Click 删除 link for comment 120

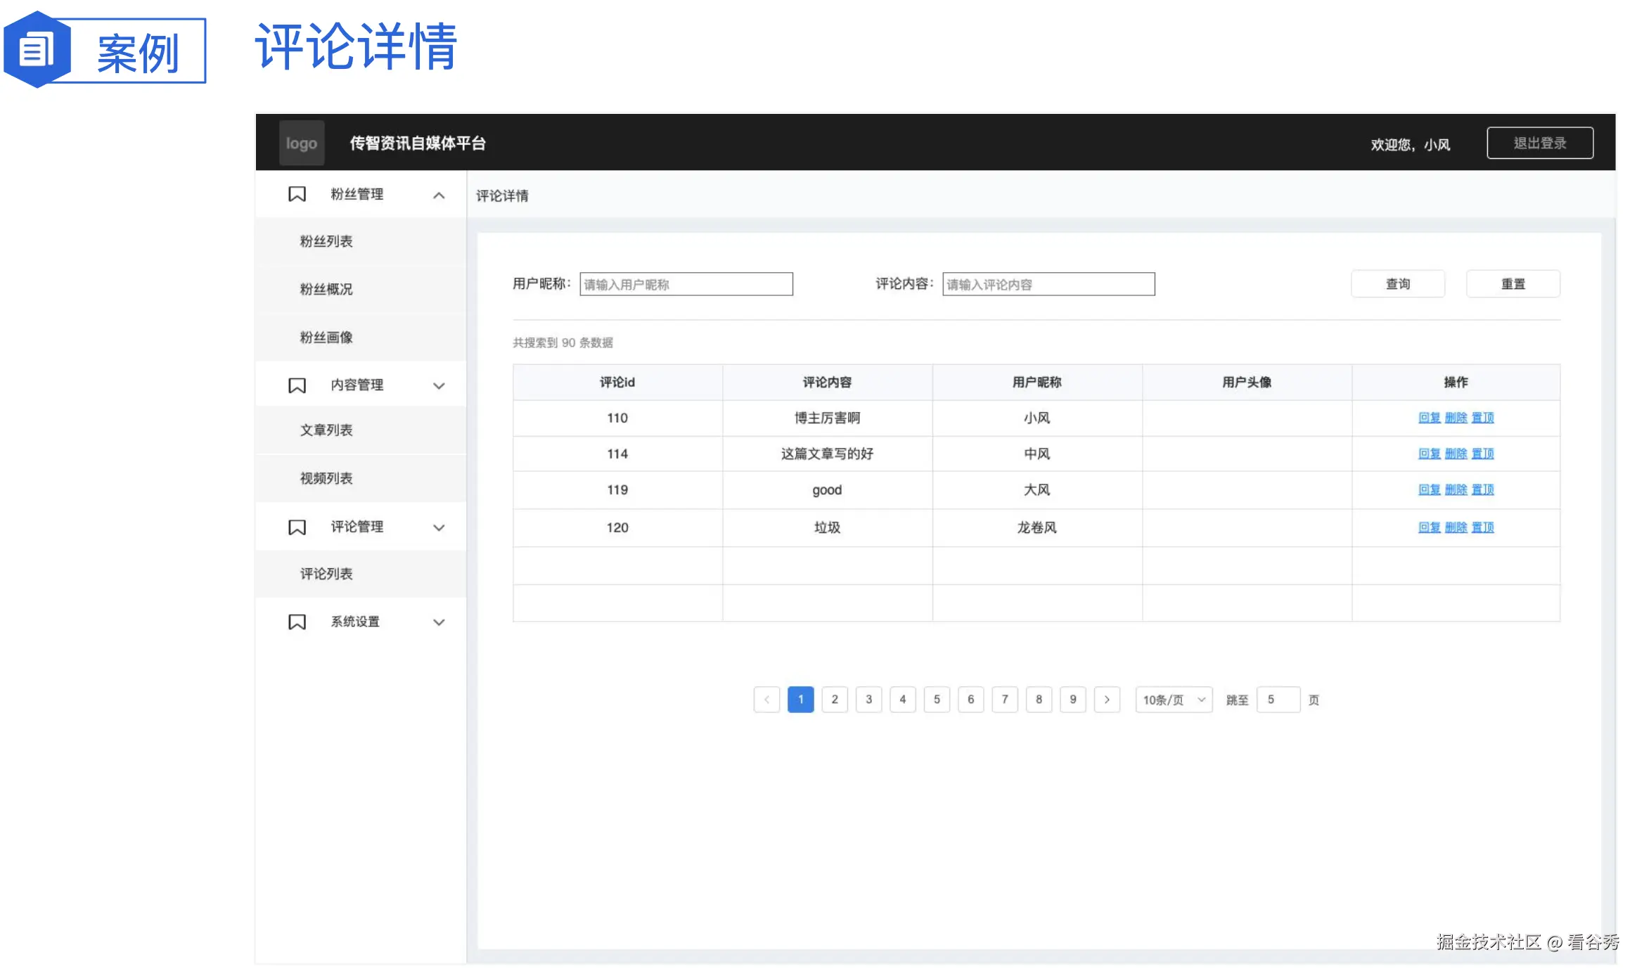pos(1456,527)
